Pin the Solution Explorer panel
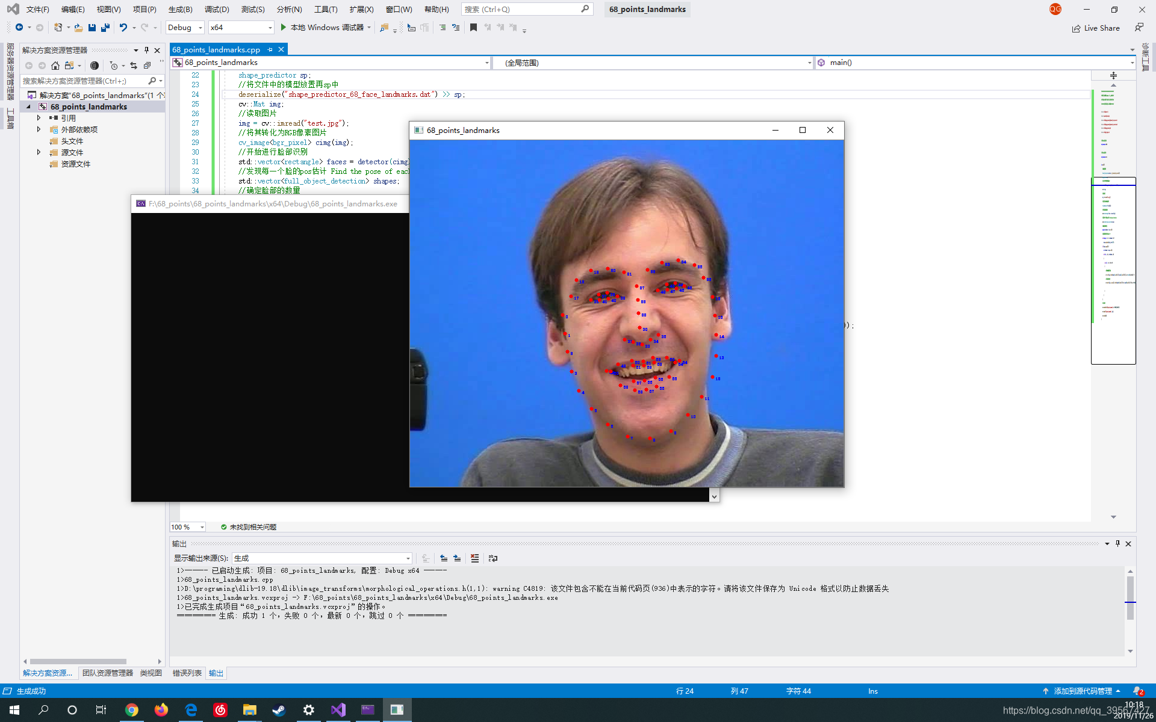The height and width of the screenshot is (722, 1156). click(146, 51)
